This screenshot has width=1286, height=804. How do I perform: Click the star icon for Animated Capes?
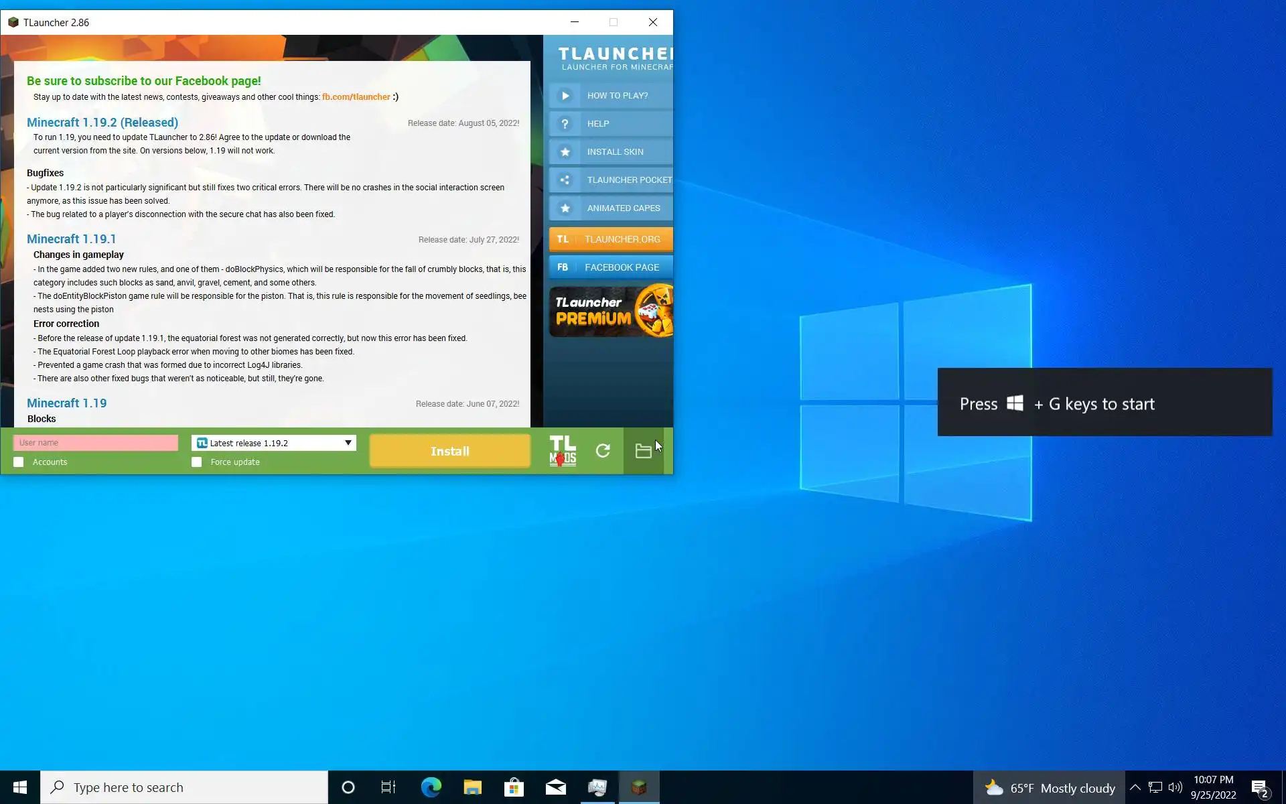(565, 208)
